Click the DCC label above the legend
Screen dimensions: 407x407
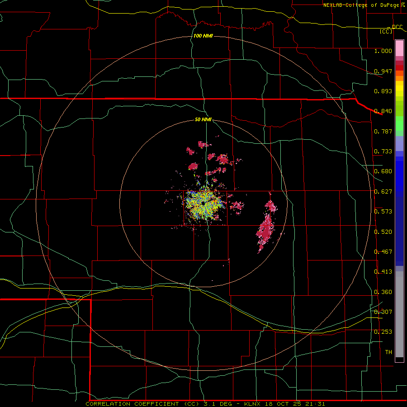[x=397, y=27]
